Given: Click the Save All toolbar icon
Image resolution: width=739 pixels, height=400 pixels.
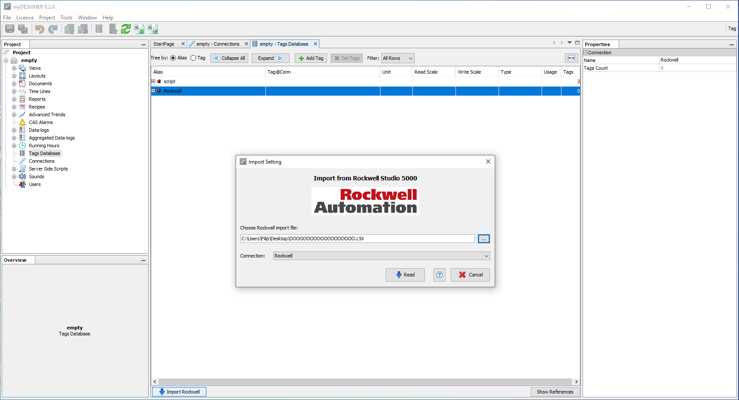Looking at the screenshot, I should (x=23, y=29).
